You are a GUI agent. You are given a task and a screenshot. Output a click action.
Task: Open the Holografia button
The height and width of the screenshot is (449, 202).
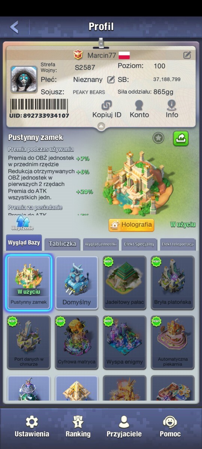tap(131, 225)
